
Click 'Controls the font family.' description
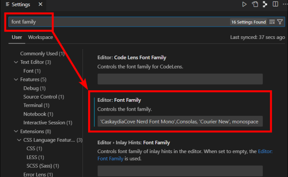click(125, 109)
